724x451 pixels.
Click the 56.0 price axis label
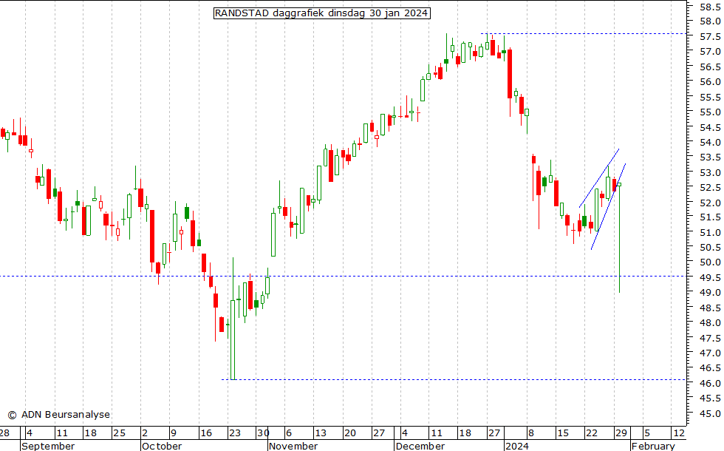(710, 82)
